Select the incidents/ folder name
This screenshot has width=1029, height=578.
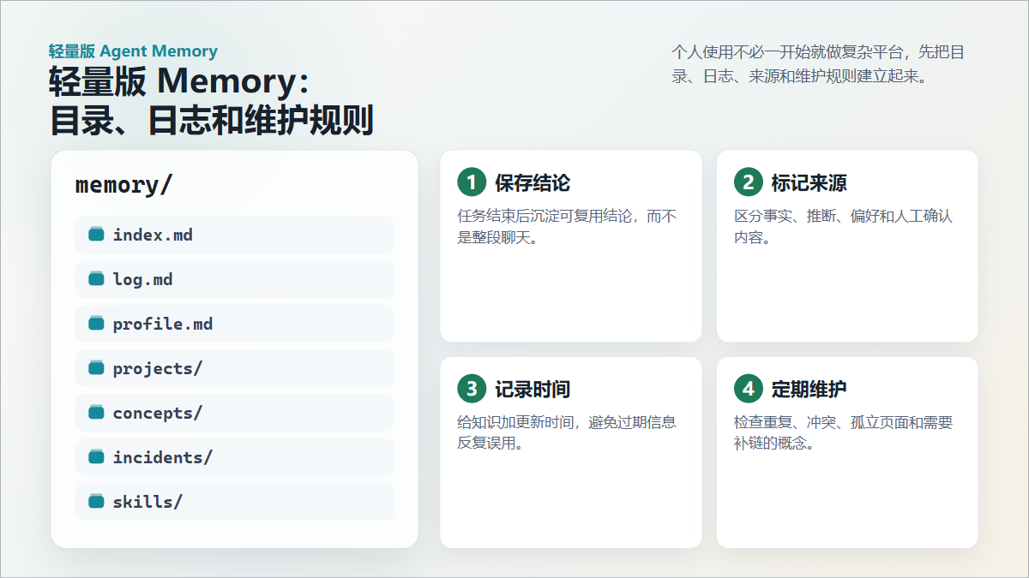point(163,457)
